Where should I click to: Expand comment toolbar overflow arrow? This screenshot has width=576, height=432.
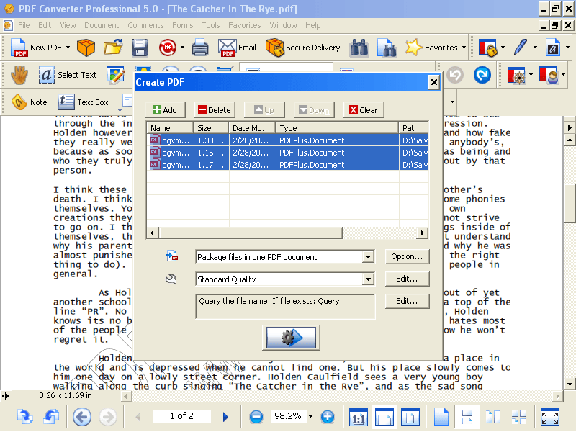point(452,102)
